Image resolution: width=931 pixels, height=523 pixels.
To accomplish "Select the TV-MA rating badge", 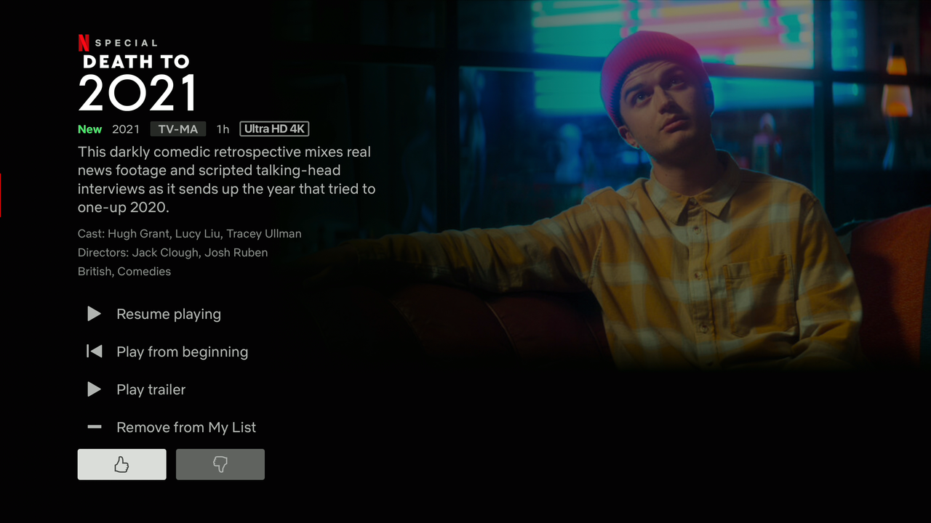I will pos(178,129).
